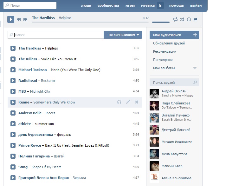239x186 pixels.
Task: Play M83 – Midnight City
Action: coord(13,91)
